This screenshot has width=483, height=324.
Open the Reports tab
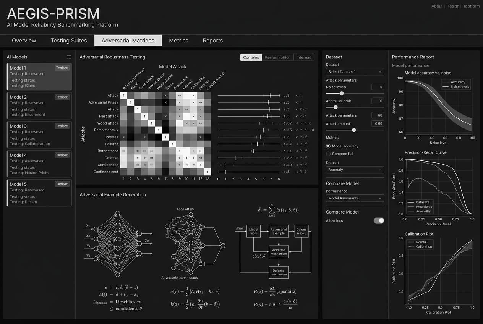[213, 40]
